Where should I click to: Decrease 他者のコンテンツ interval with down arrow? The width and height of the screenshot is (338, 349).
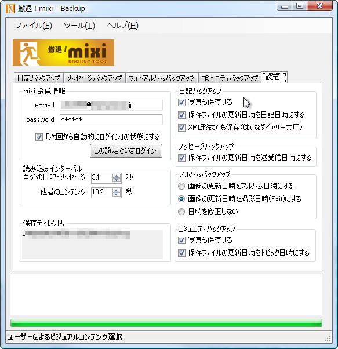117,195
